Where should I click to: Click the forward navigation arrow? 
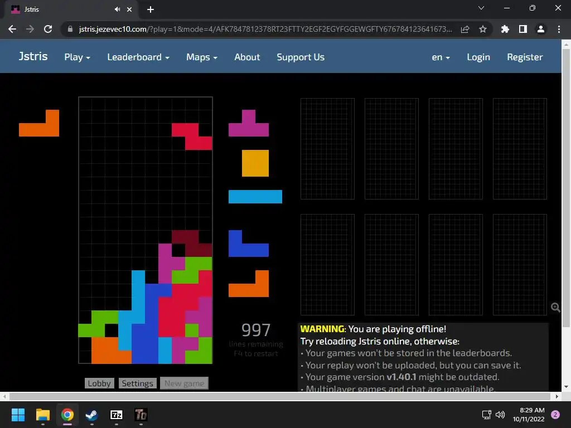[30, 29]
